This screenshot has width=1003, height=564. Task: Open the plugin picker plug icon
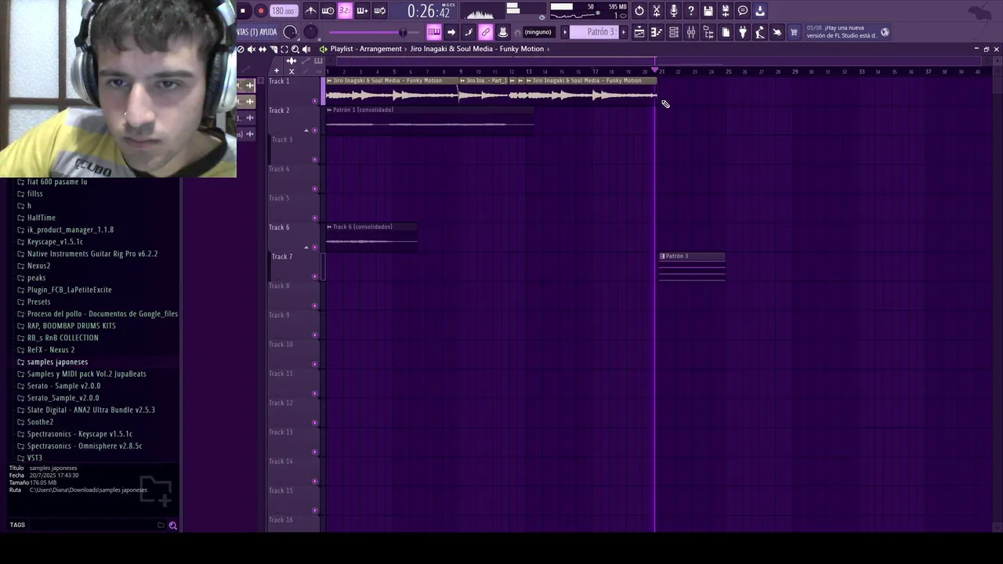[x=743, y=32]
